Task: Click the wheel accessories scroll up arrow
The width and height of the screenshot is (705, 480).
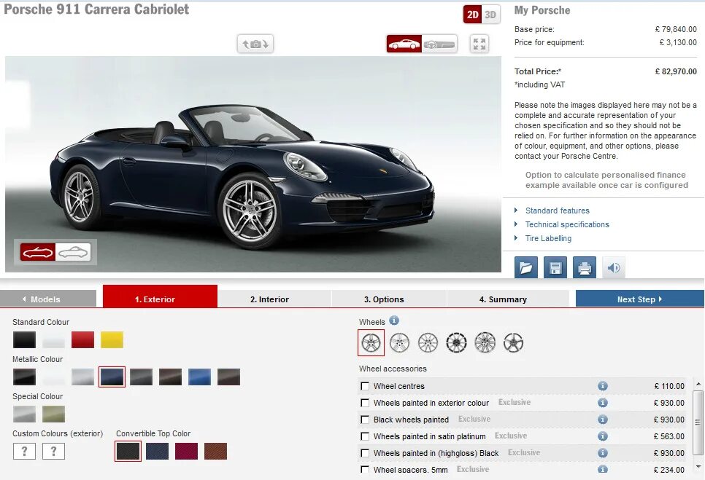Action: 698,384
